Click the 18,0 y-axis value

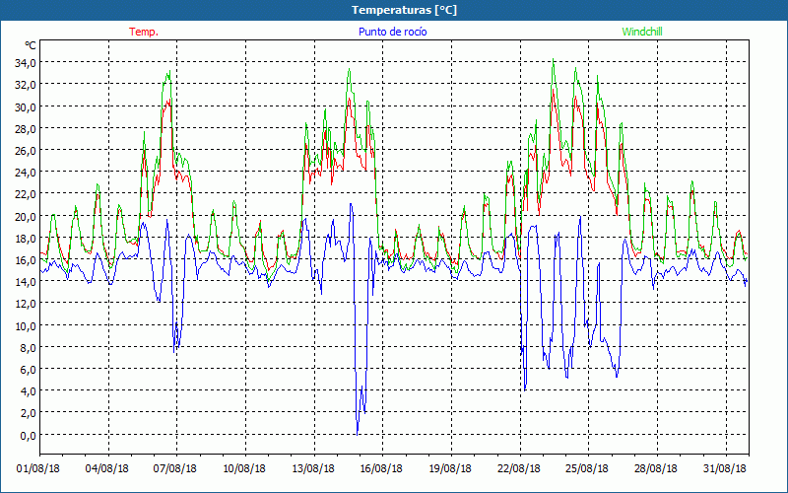pos(28,238)
